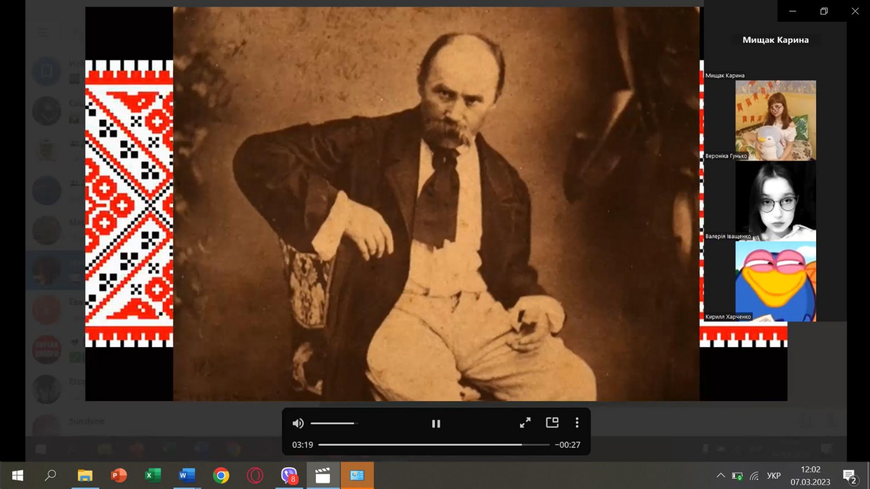Expand video to fullscreen mode
The height and width of the screenshot is (489, 870).
525,423
